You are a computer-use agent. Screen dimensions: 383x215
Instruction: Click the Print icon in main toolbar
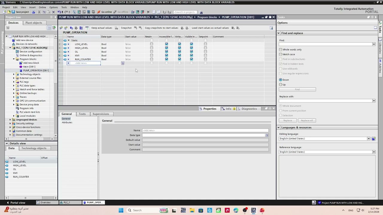tap(34, 12)
